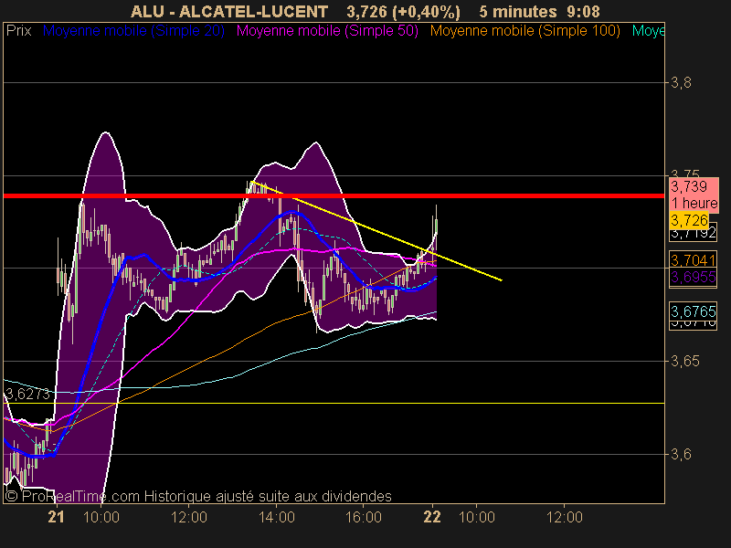Click the orange 3,7041 price label
731x548 pixels.
[x=693, y=260]
